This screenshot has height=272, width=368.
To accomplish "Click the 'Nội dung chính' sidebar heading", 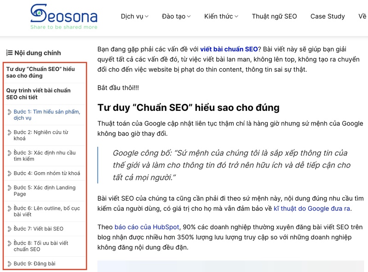I will 38,53.
